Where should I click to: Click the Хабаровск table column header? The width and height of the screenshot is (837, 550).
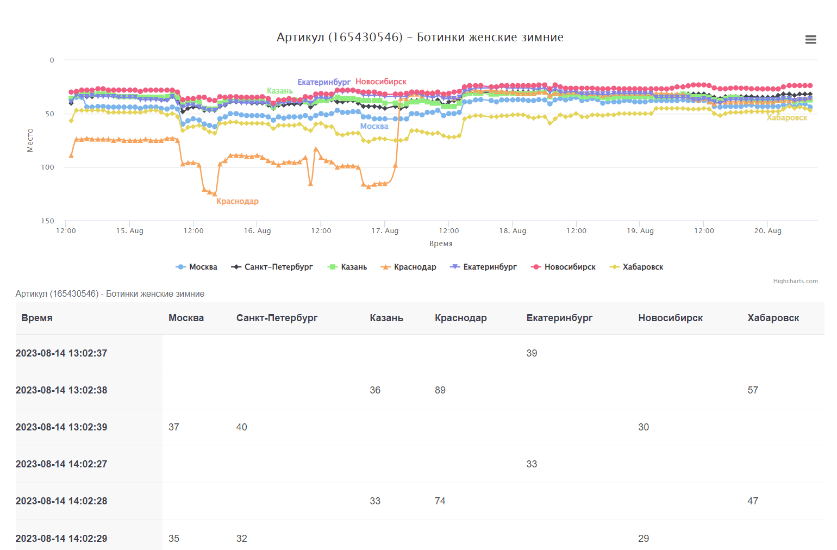(773, 318)
